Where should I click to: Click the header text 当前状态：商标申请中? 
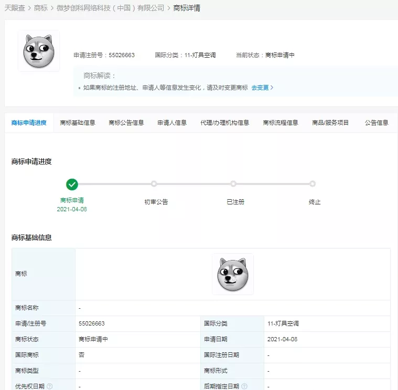pyautogui.click(x=265, y=55)
